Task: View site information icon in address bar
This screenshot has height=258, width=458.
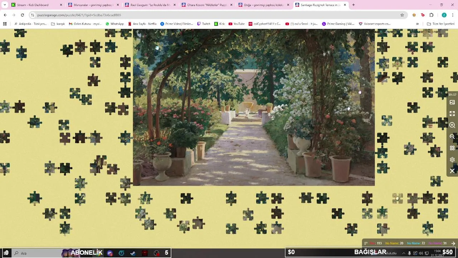Action: [x=33, y=15]
